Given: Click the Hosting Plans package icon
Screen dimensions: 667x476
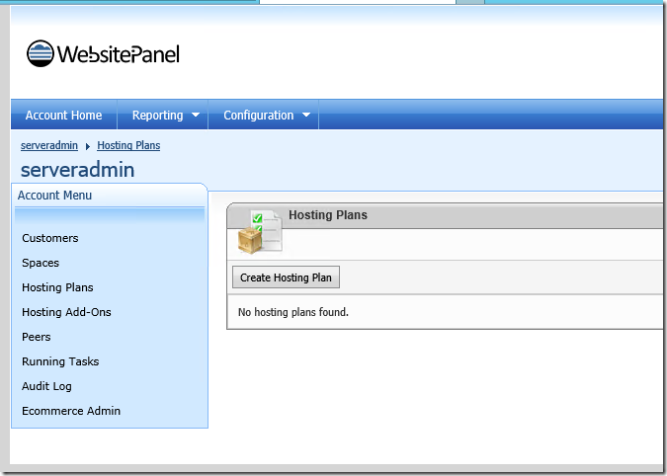Looking at the screenshot, I should pyautogui.click(x=260, y=232).
